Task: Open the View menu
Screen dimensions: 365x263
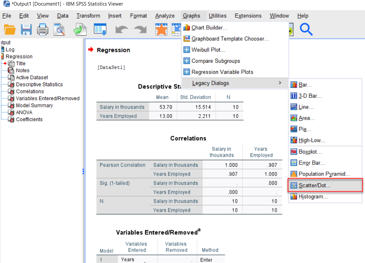Action: (x=43, y=16)
